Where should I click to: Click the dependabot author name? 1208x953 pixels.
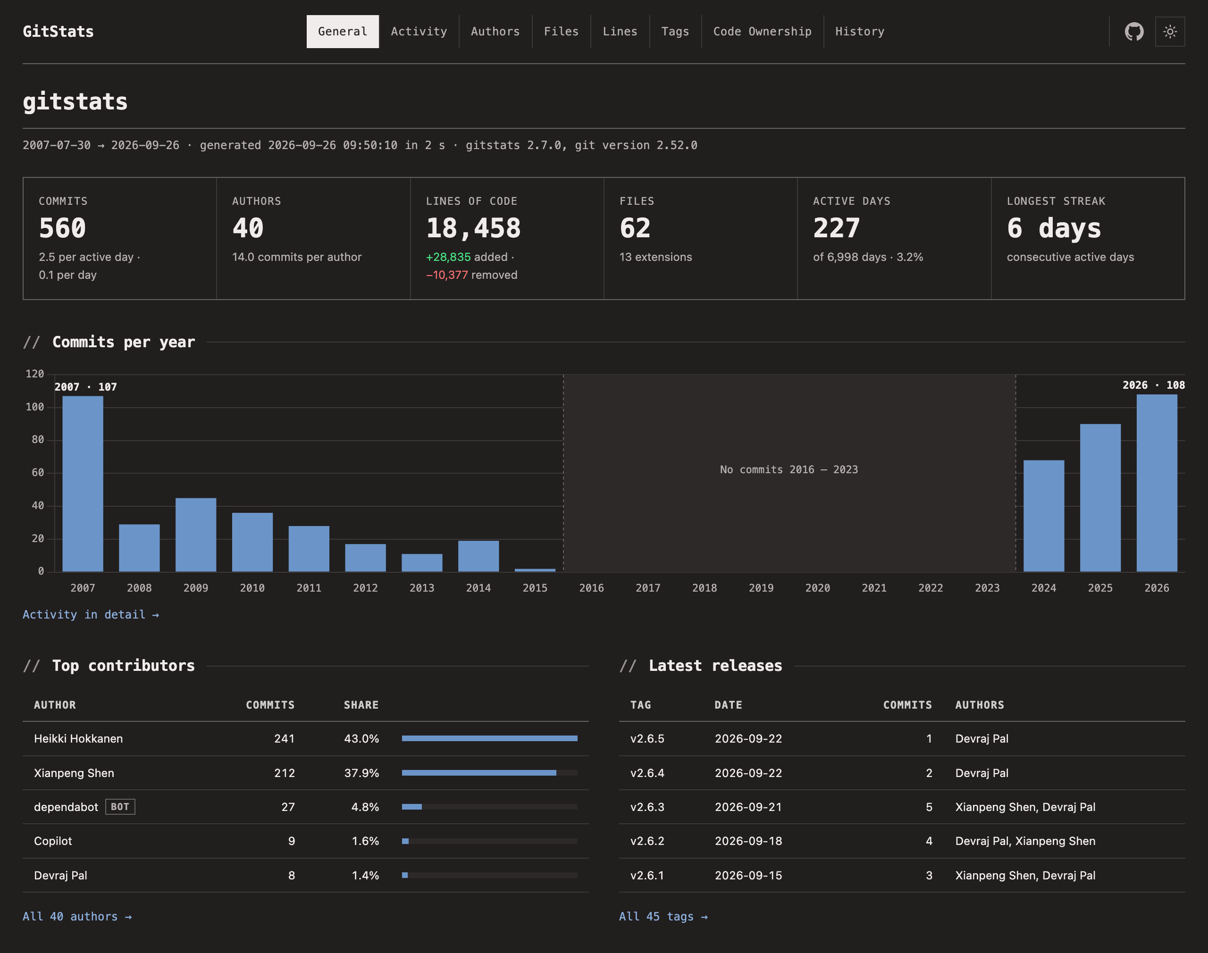point(66,807)
